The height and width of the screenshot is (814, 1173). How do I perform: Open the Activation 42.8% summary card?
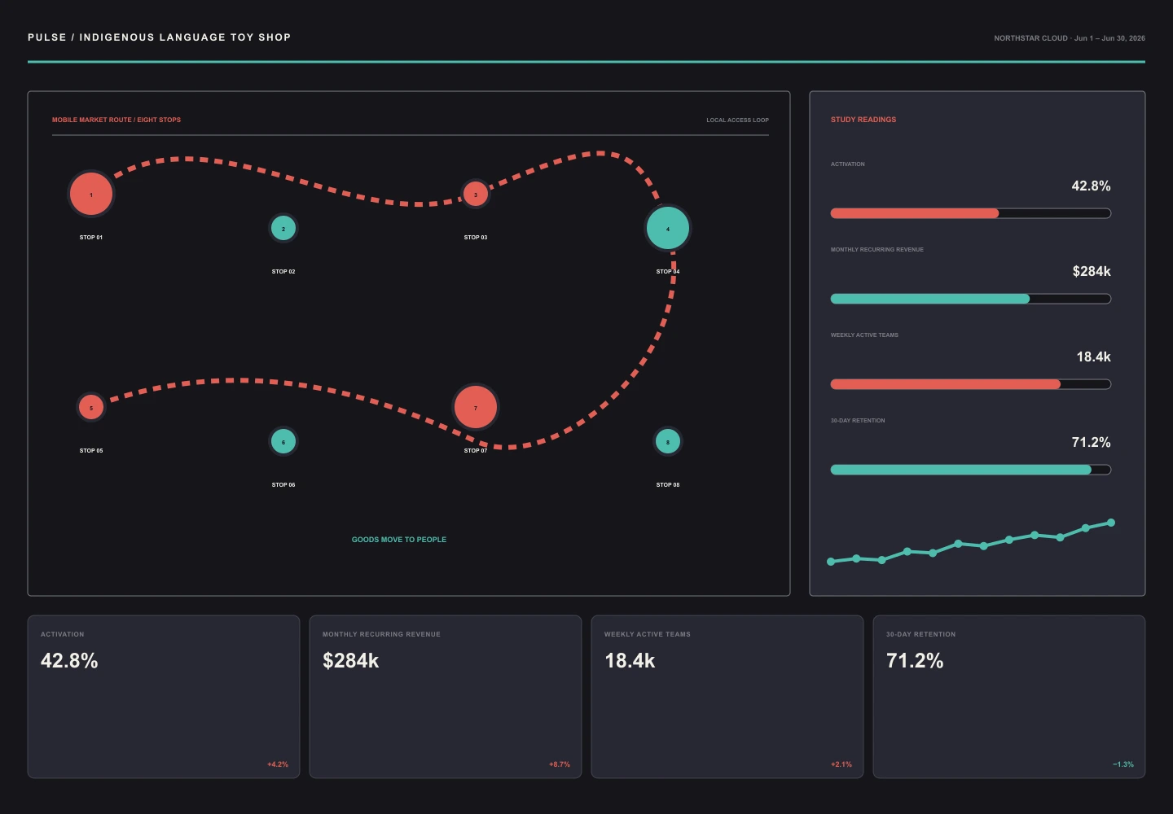pyautogui.click(x=164, y=697)
